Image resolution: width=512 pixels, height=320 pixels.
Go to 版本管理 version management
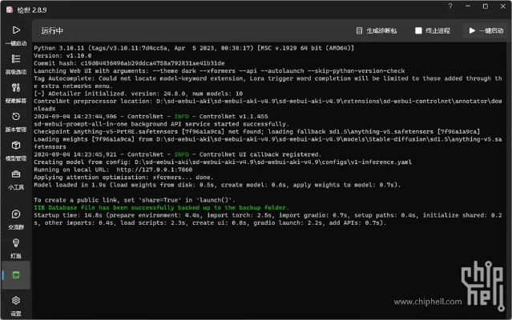[15, 122]
